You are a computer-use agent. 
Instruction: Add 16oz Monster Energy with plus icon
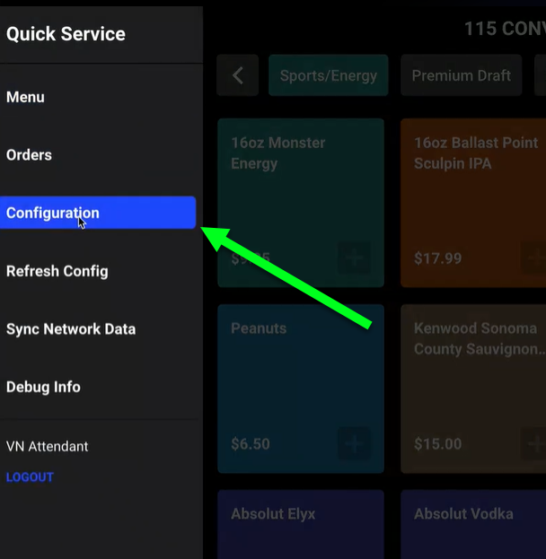point(354,258)
